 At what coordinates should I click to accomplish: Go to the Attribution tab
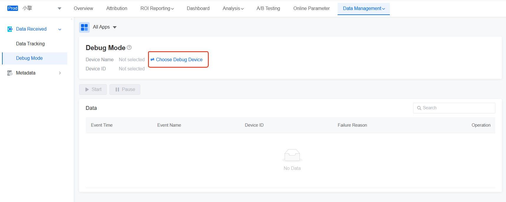(117, 9)
